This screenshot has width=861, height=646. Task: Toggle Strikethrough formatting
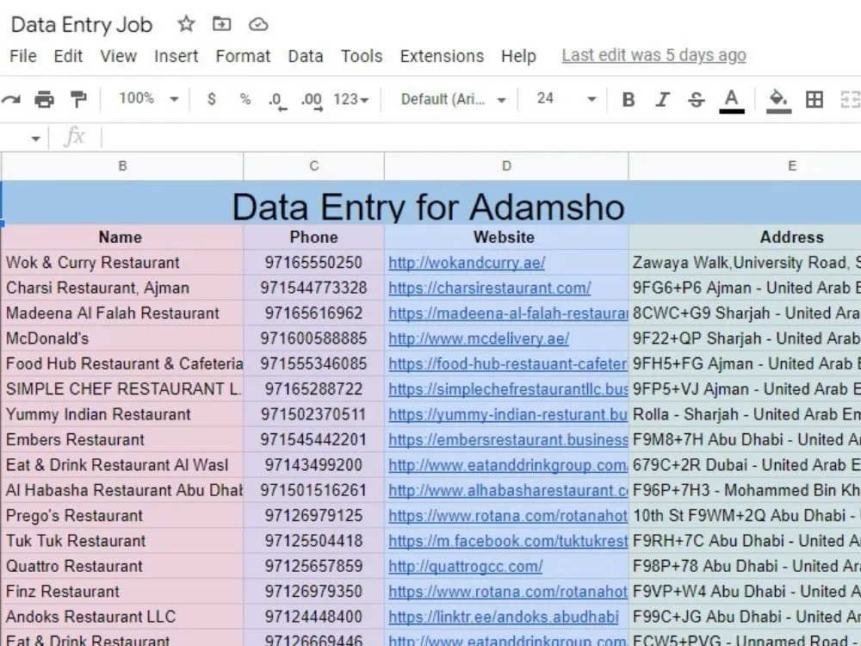697,99
